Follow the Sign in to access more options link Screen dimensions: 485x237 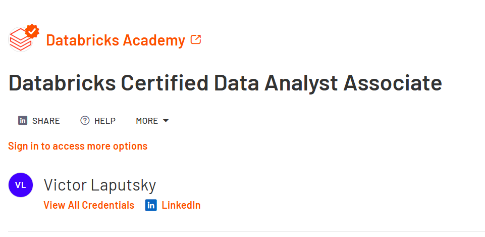(78, 146)
